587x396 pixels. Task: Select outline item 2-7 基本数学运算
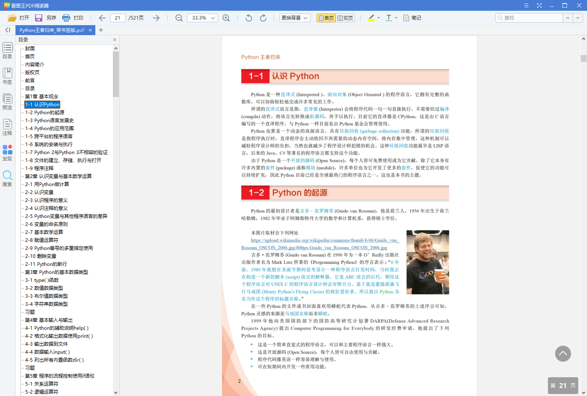(x=44, y=232)
